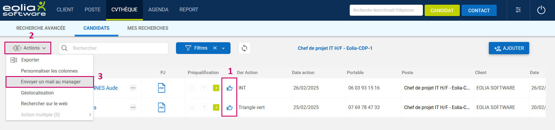This screenshot has height=130, width=555.
Task: Open the Actions dropdown
Action: coord(28,48)
